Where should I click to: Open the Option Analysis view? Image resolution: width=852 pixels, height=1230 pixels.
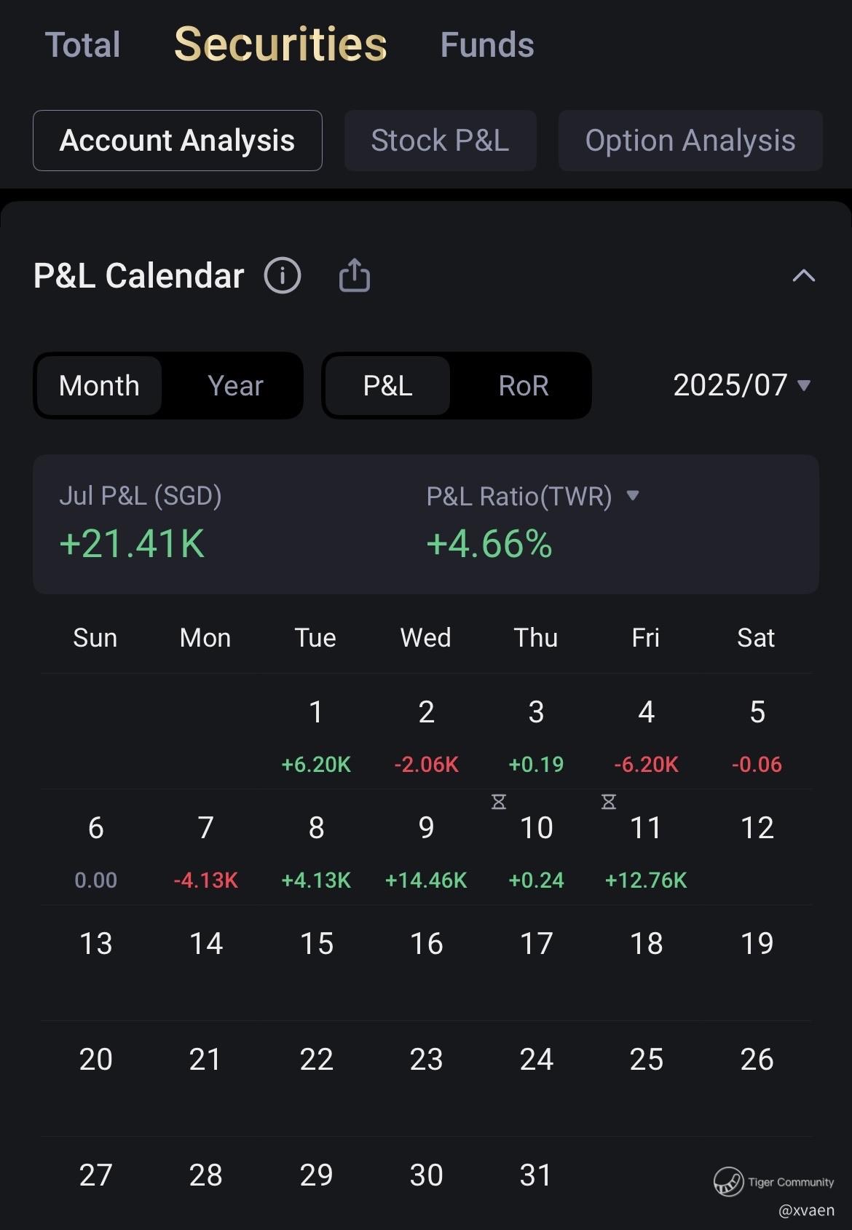(690, 141)
